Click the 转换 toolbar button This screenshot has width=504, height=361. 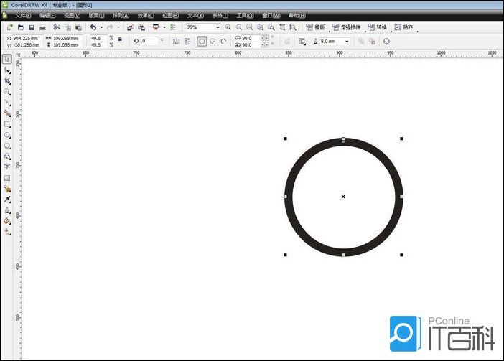tap(378, 27)
